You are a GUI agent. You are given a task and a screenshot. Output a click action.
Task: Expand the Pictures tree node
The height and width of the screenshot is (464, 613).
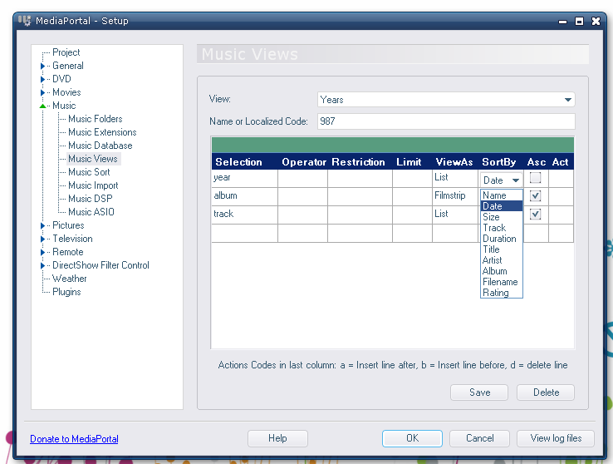point(42,225)
